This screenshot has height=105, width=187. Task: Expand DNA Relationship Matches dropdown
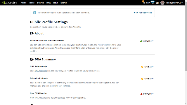coord(147,67)
